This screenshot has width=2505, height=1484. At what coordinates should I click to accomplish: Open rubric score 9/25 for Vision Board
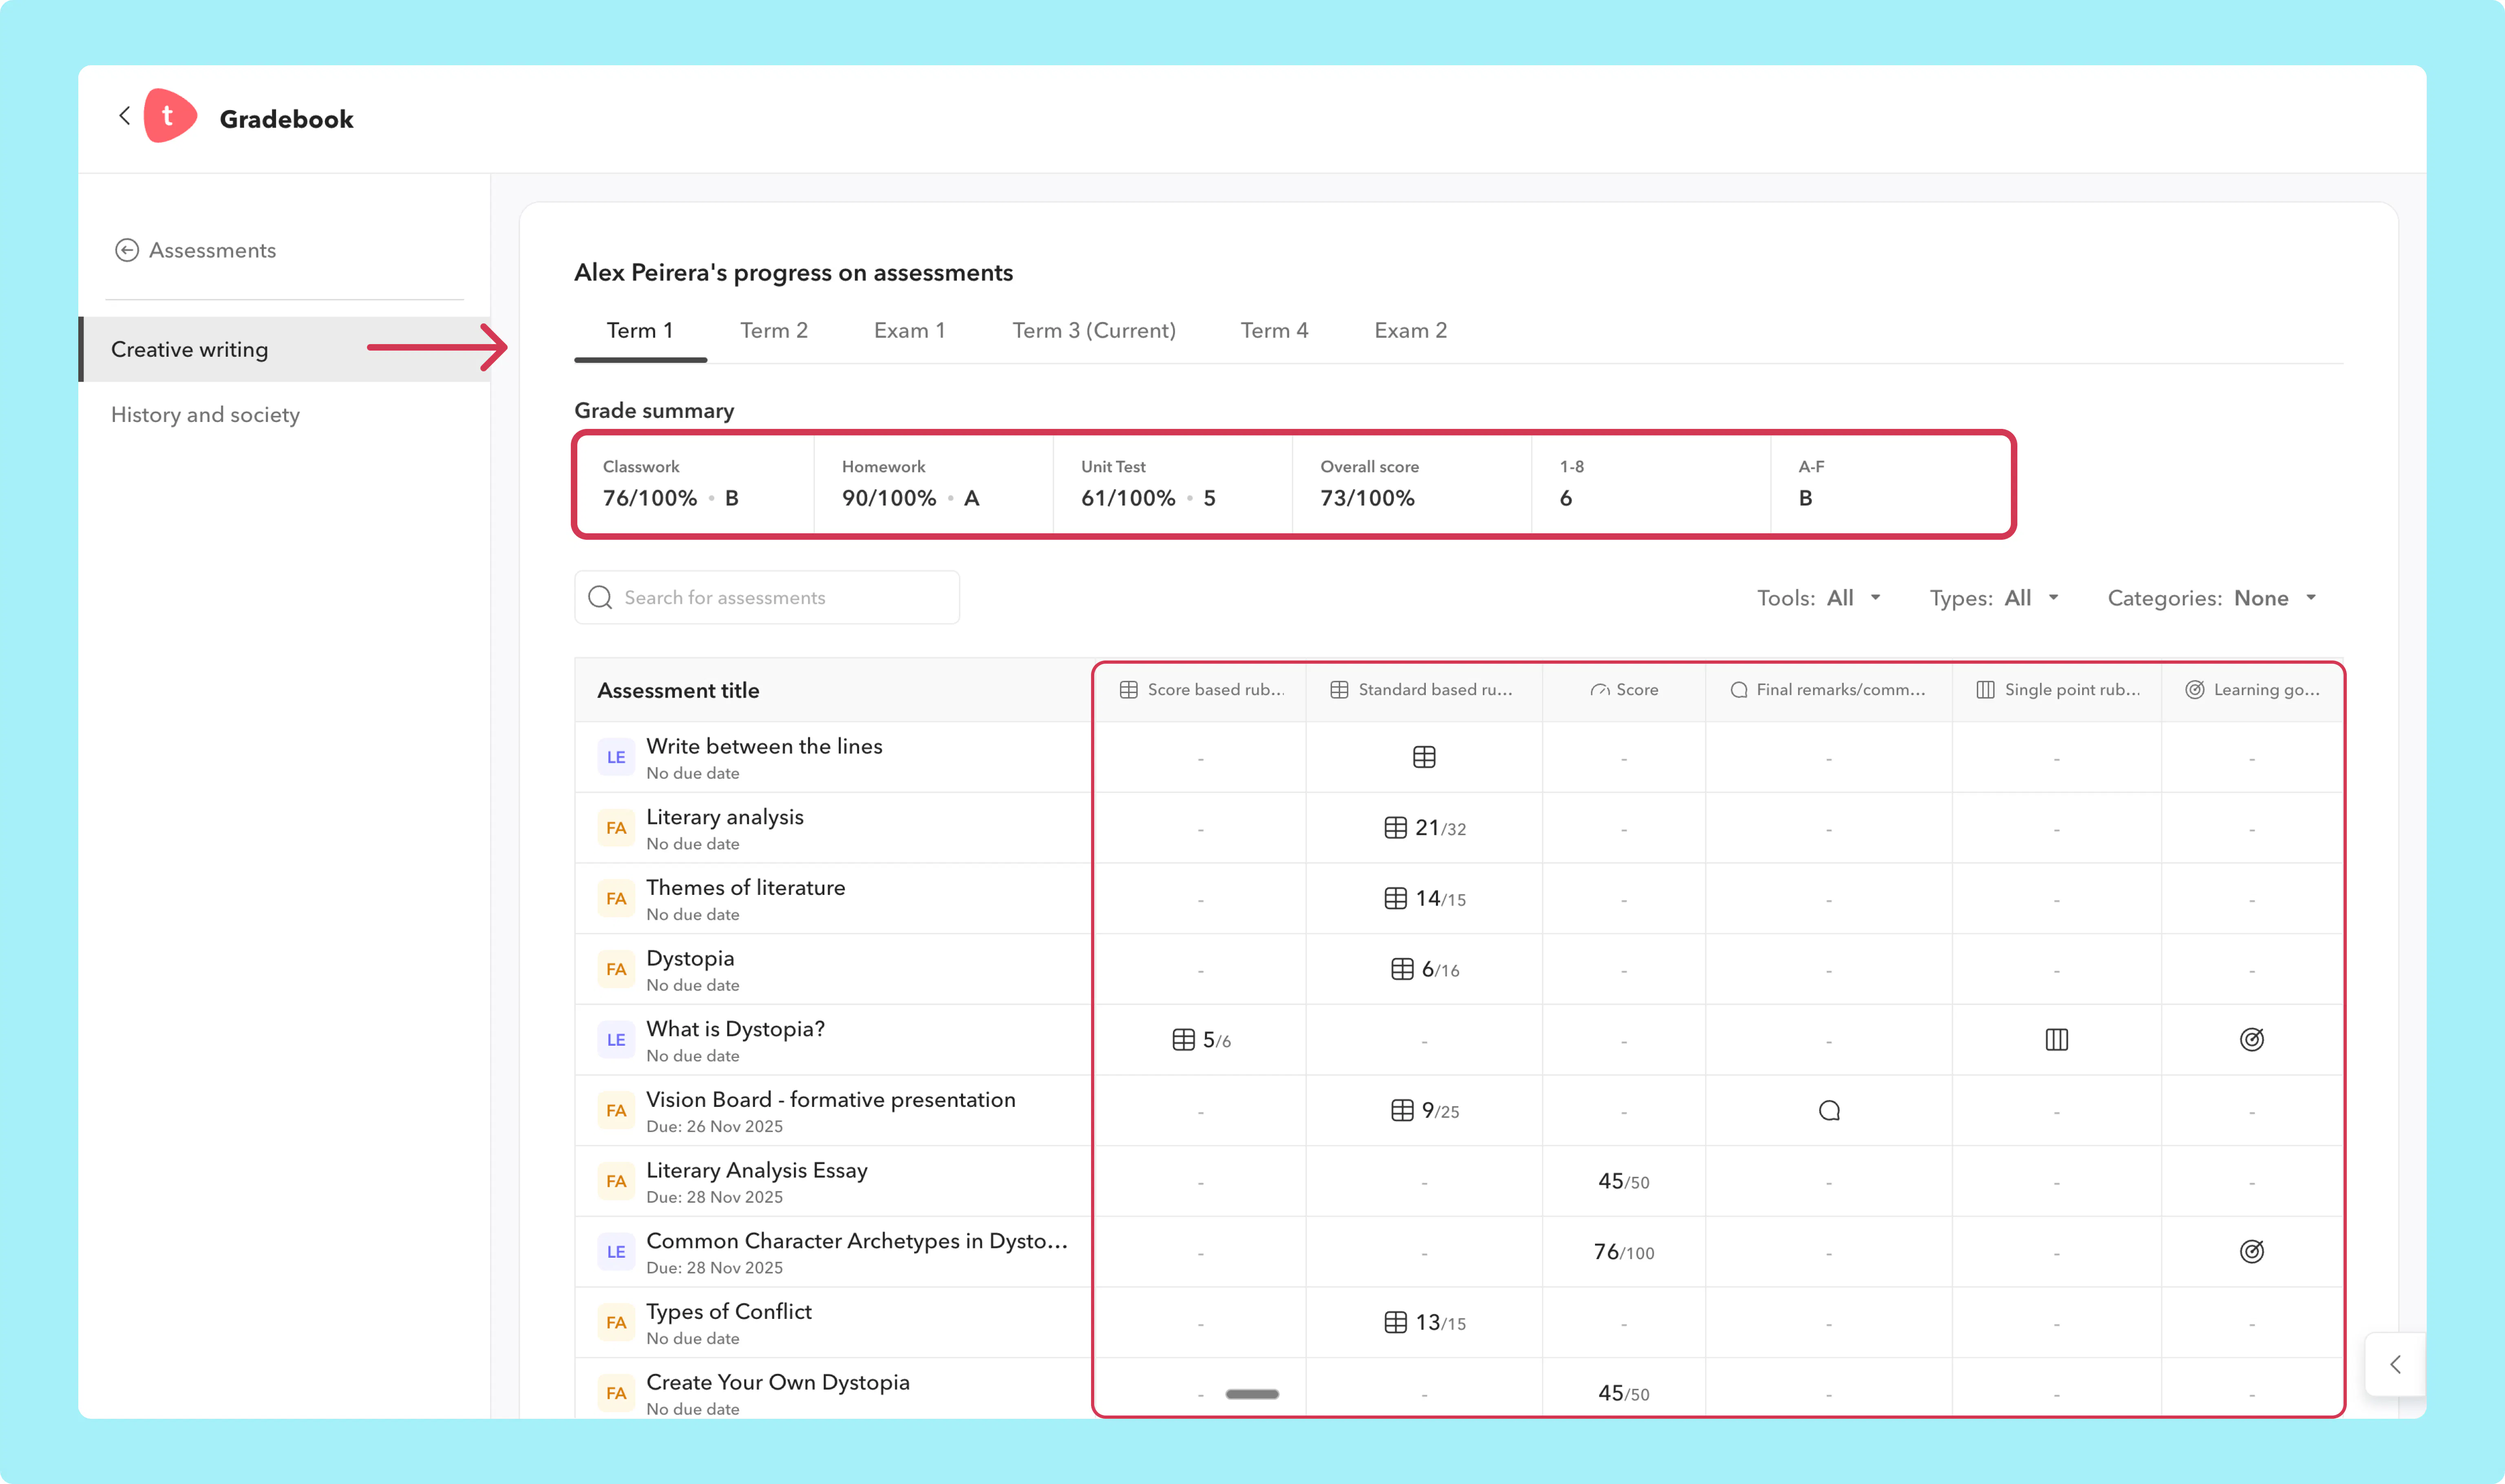(x=1425, y=1111)
